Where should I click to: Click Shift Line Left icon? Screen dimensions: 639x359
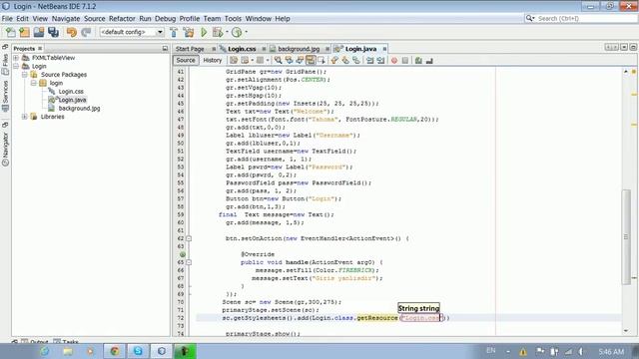(370, 61)
